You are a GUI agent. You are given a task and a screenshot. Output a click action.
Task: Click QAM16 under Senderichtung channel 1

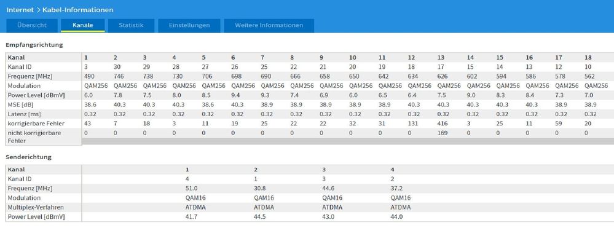[195, 198]
